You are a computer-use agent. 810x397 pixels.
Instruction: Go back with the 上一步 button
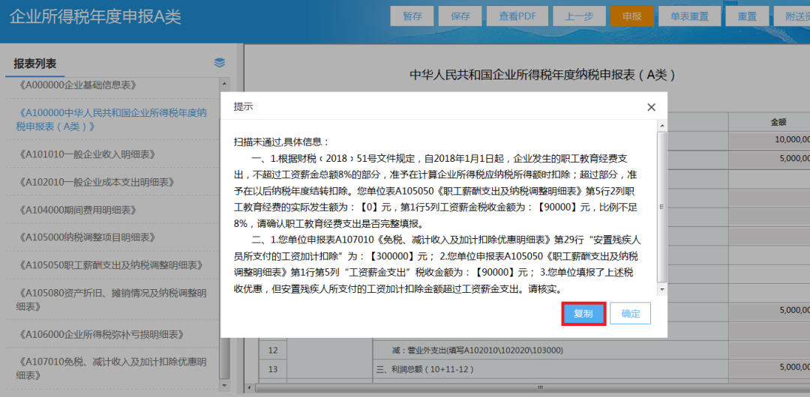579,16
